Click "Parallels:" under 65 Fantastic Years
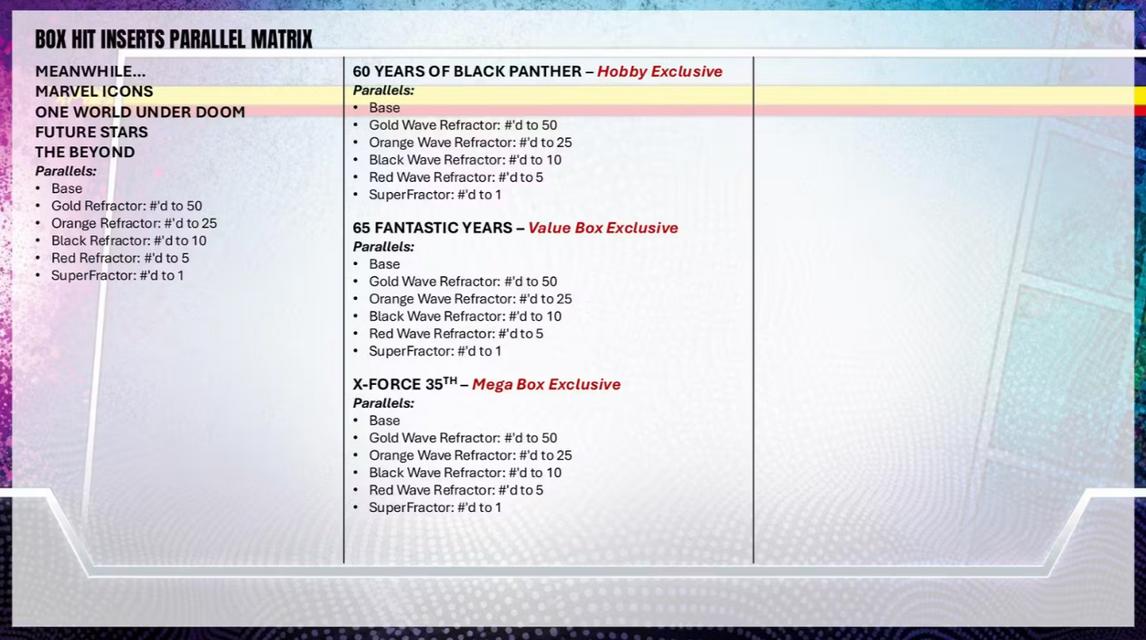The width and height of the screenshot is (1146, 640). click(384, 247)
